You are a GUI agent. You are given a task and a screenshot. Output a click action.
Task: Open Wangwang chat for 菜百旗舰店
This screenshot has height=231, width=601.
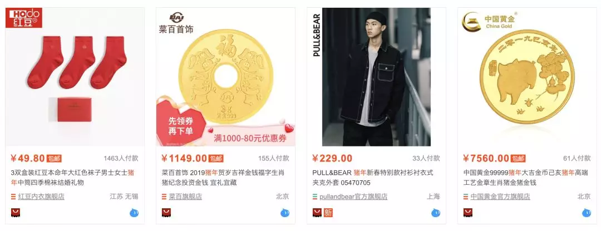coord(285,213)
